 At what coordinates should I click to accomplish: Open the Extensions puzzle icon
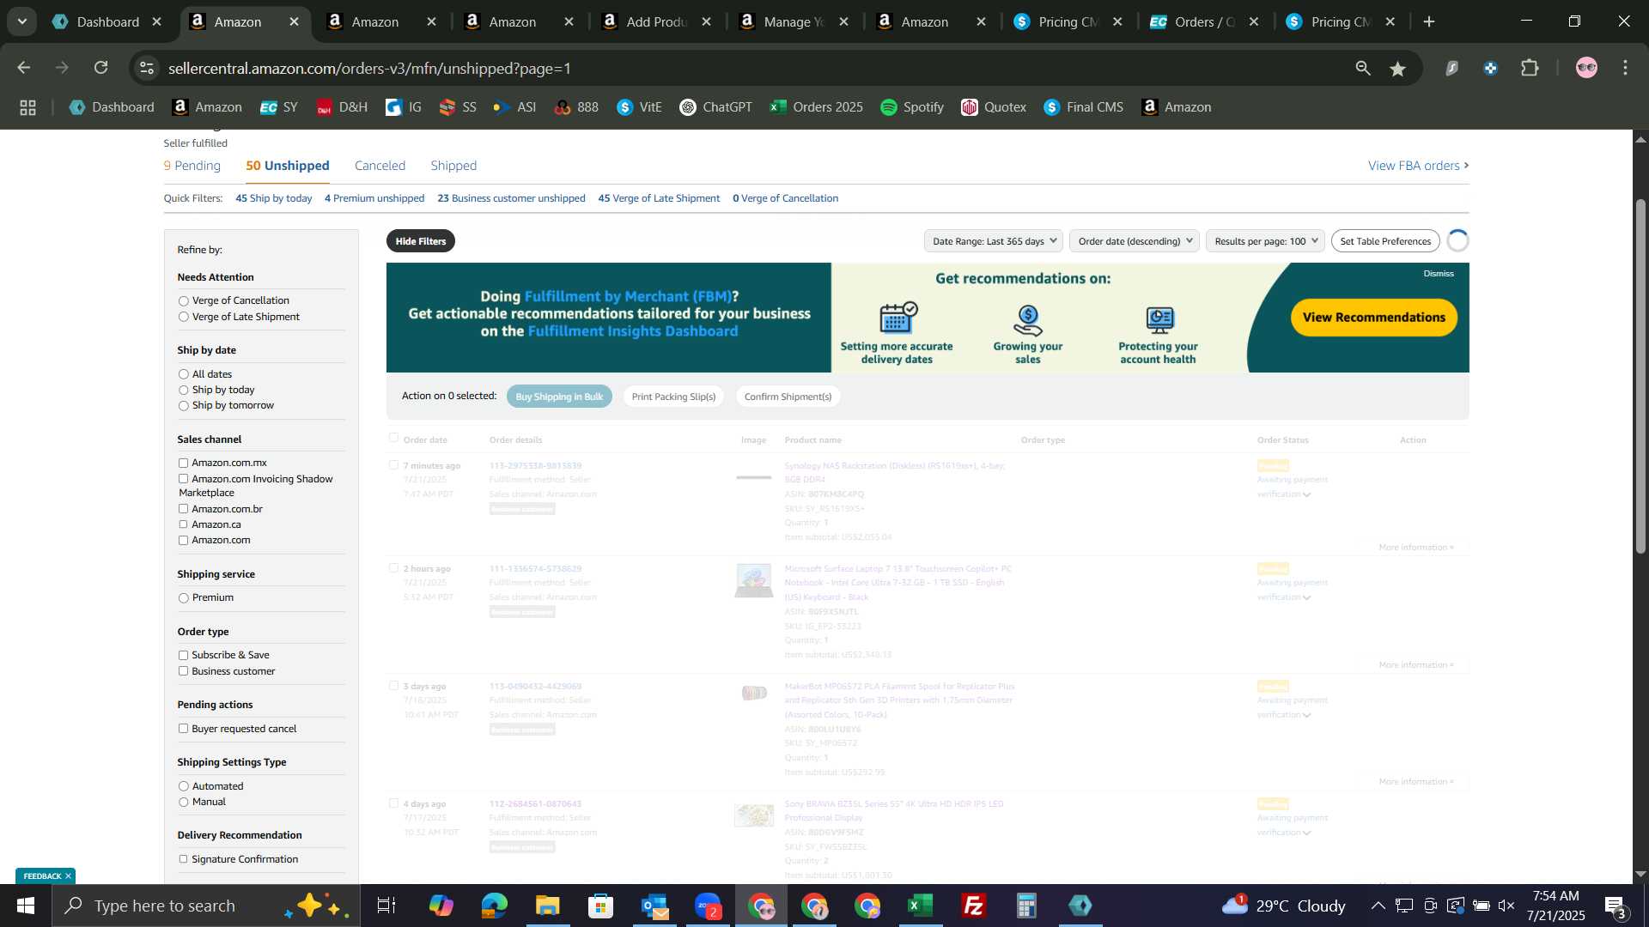pos(1530,68)
